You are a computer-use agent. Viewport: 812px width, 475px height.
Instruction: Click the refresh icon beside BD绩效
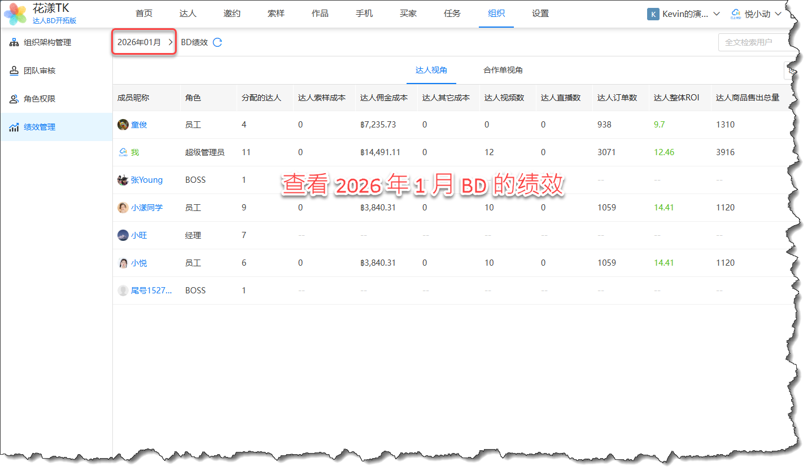pos(217,42)
